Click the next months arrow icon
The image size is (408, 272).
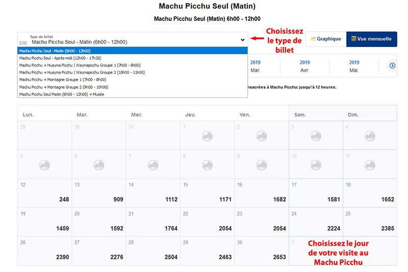(392, 66)
